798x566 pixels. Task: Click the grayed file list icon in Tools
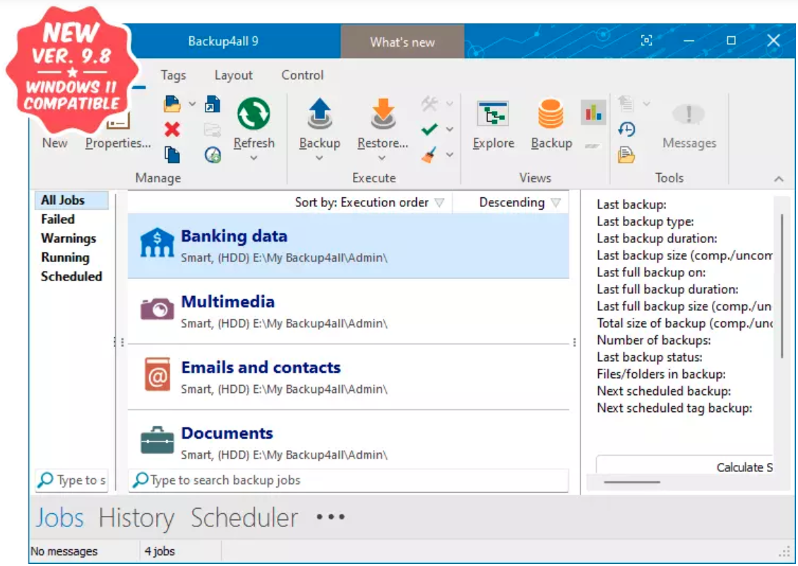pyautogui.click(x=626, y=104)
